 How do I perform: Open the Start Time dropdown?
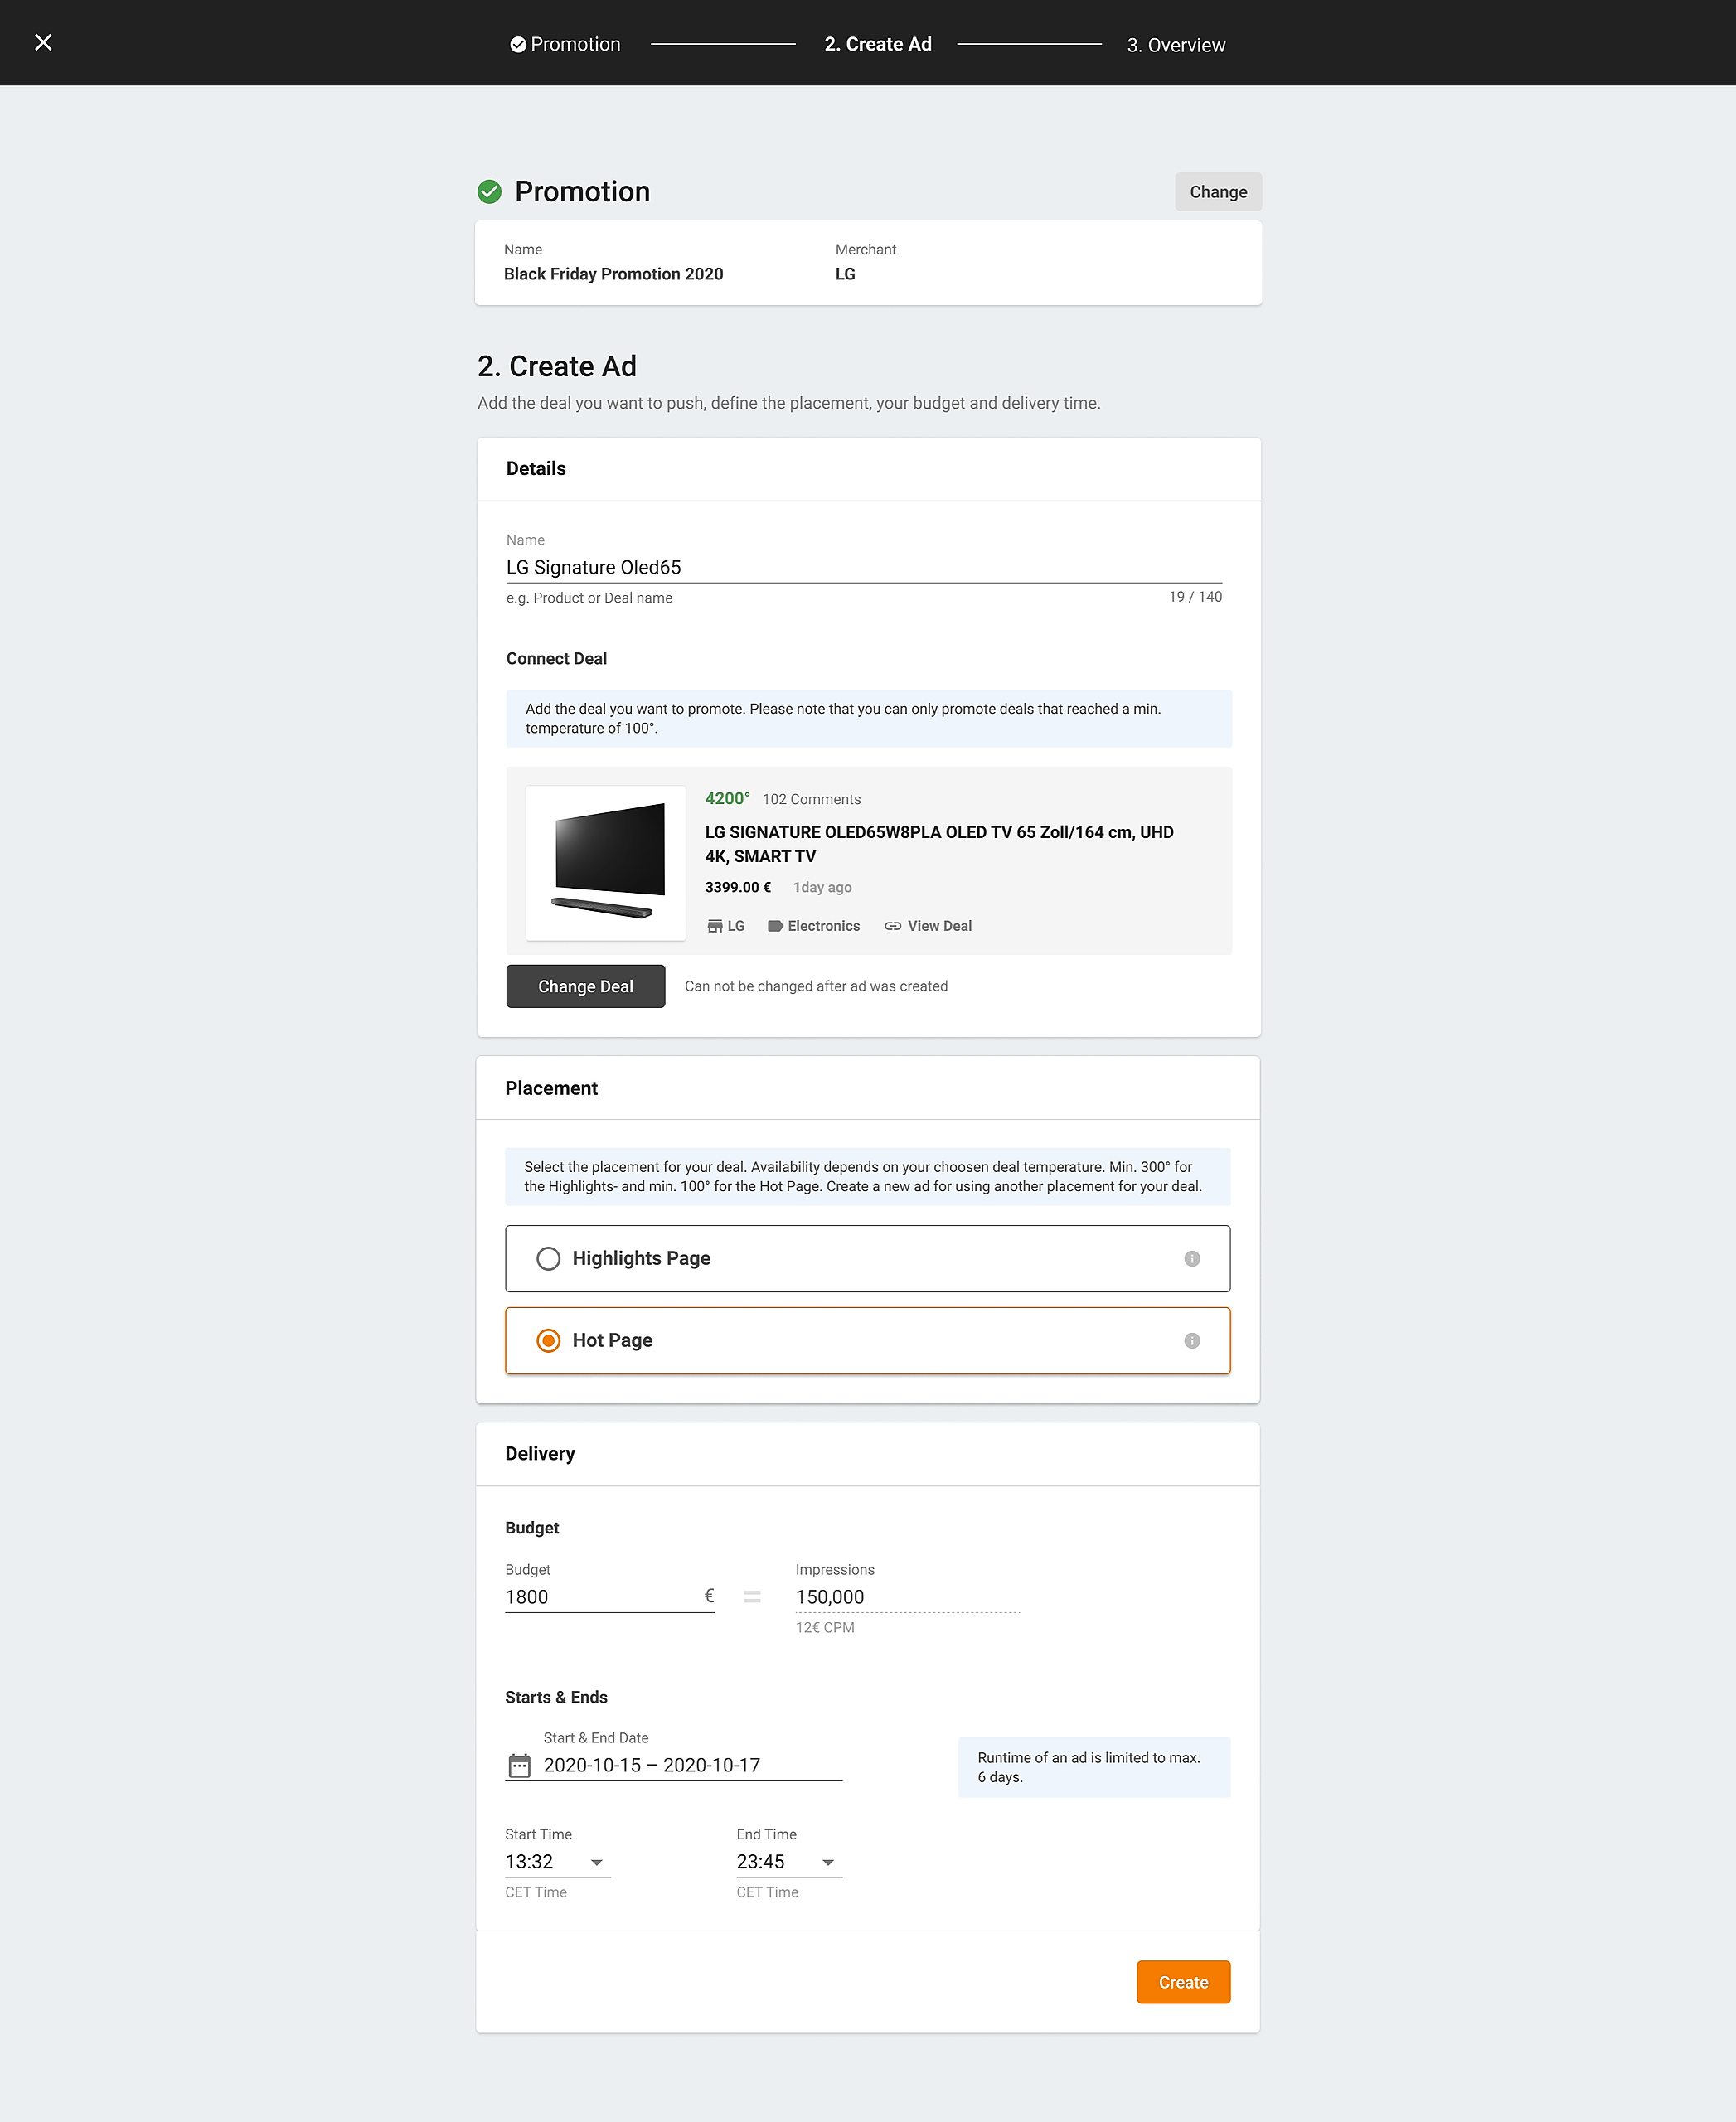(597, 1862)
